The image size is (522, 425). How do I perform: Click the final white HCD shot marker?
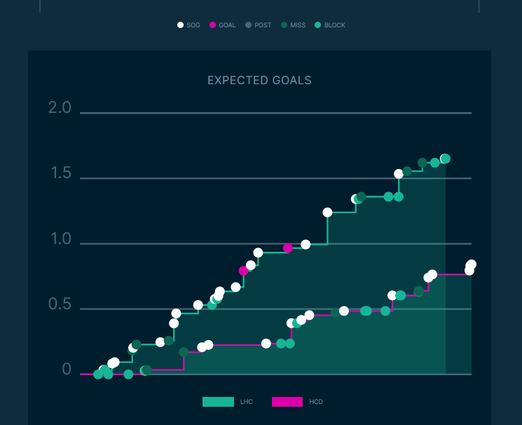pyautogui.click(x=472, y=265)
